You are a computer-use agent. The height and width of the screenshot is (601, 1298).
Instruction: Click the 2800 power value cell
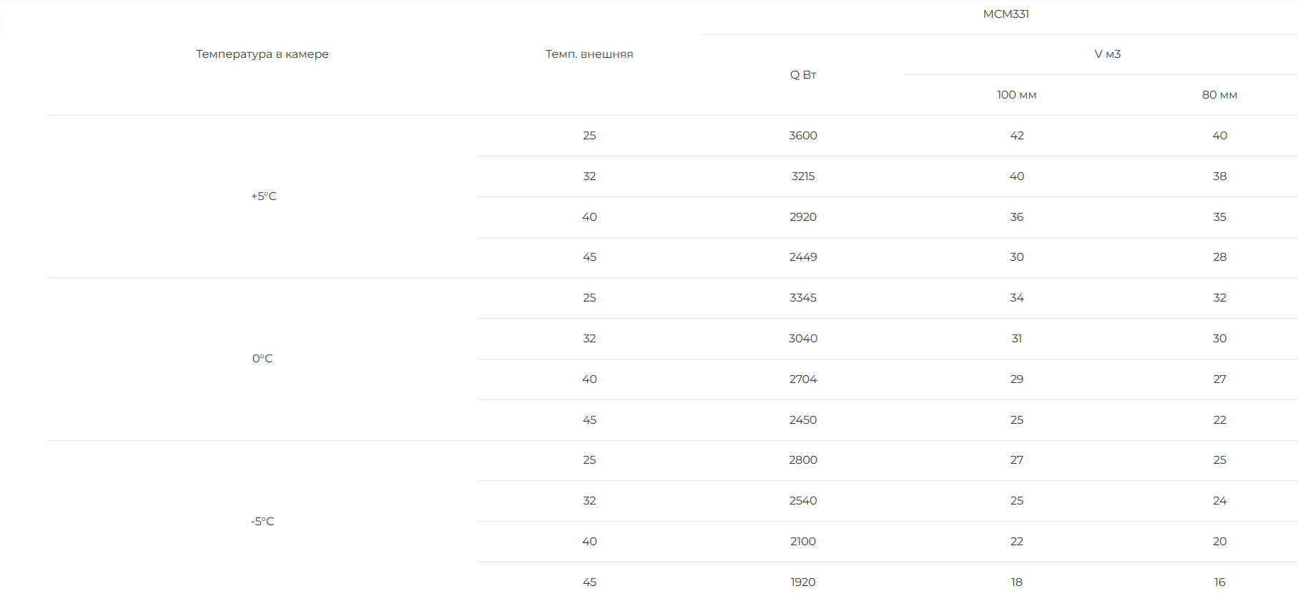(x=803, y=460)
